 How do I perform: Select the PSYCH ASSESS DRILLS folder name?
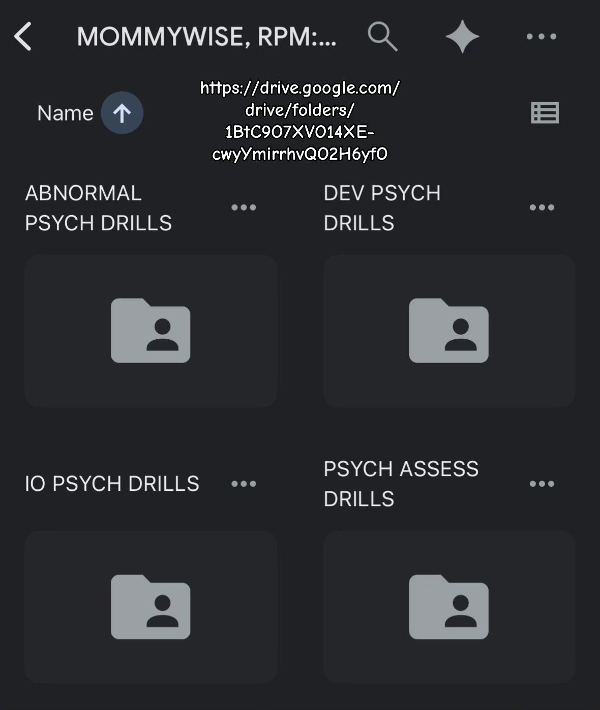coord(401,484)
